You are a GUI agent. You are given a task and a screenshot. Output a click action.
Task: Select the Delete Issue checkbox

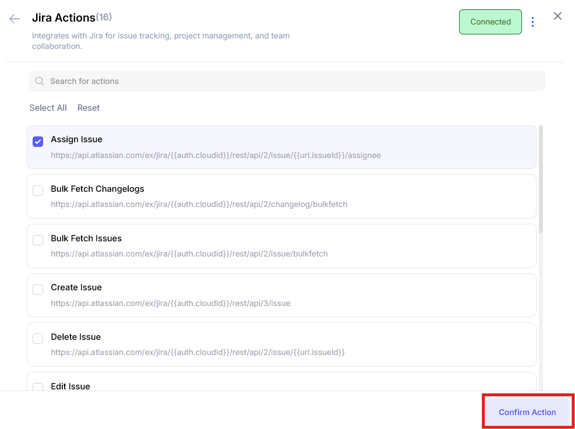click(38, 339)
